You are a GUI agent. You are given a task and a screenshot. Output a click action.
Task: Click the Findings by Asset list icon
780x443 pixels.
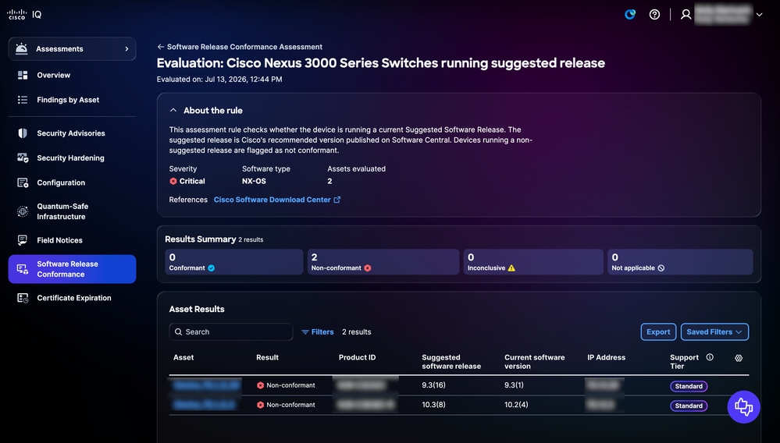[x=23, y=100]
